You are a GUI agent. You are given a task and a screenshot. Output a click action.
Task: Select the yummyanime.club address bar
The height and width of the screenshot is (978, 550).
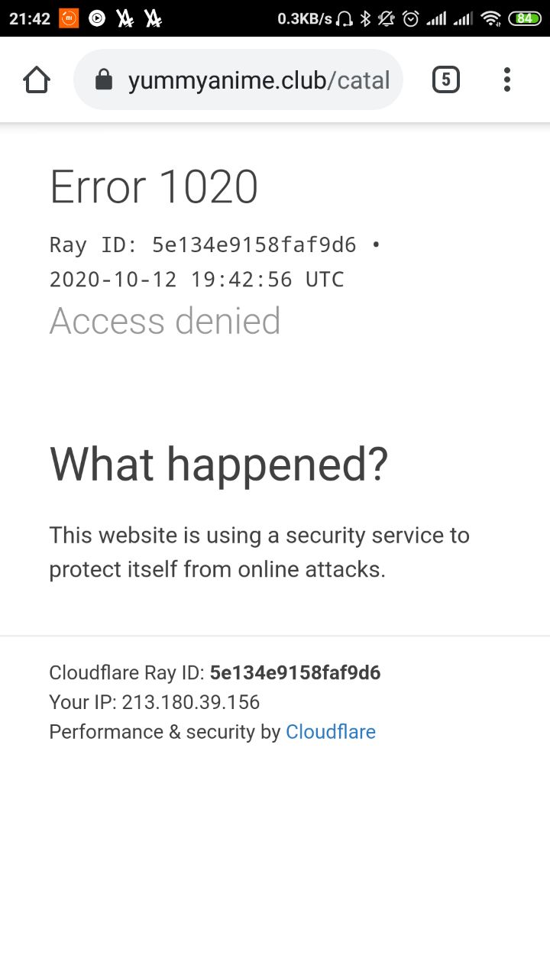238,79
